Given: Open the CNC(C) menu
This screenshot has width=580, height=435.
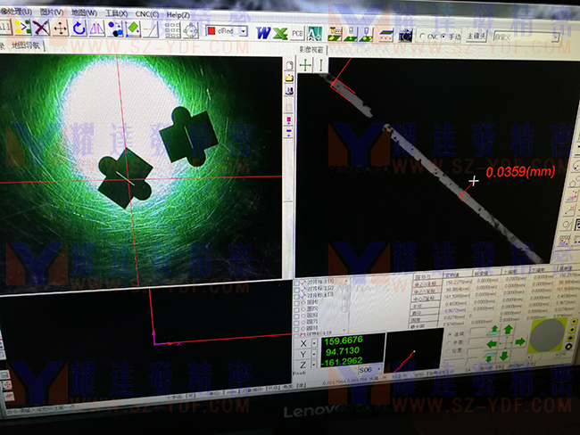Looking at the screenshot, I should pyautogui.click(x=147, y=14).
